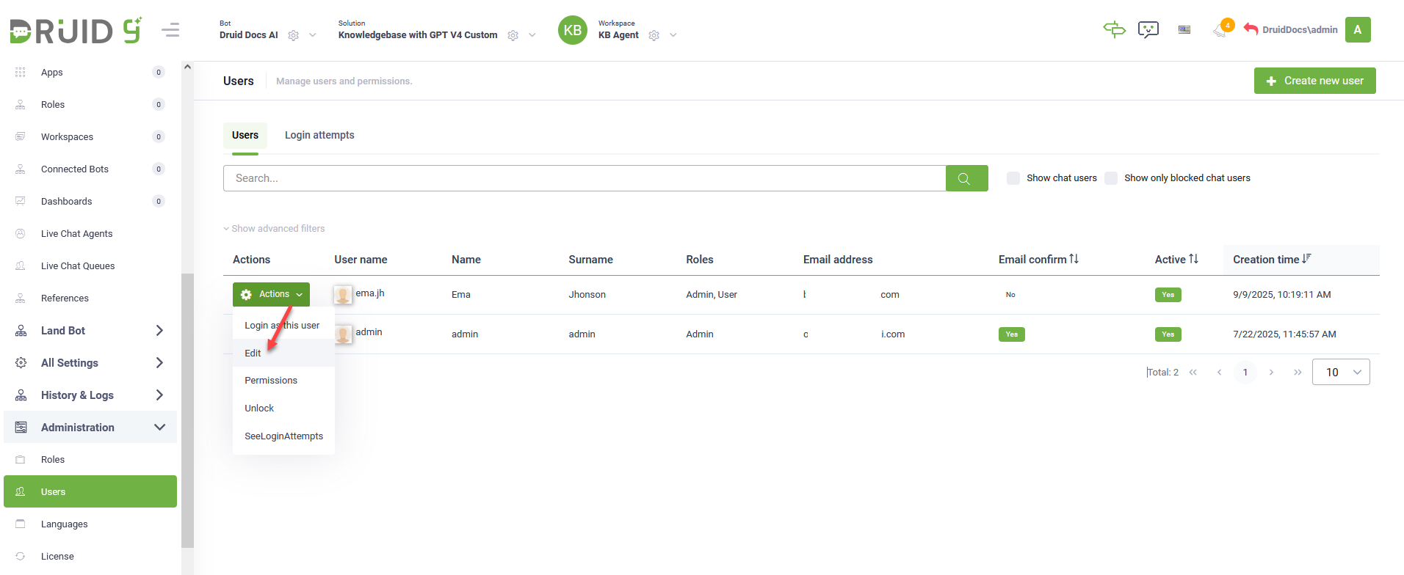Check Show only blocked chat users

(x=1111, y=178)
